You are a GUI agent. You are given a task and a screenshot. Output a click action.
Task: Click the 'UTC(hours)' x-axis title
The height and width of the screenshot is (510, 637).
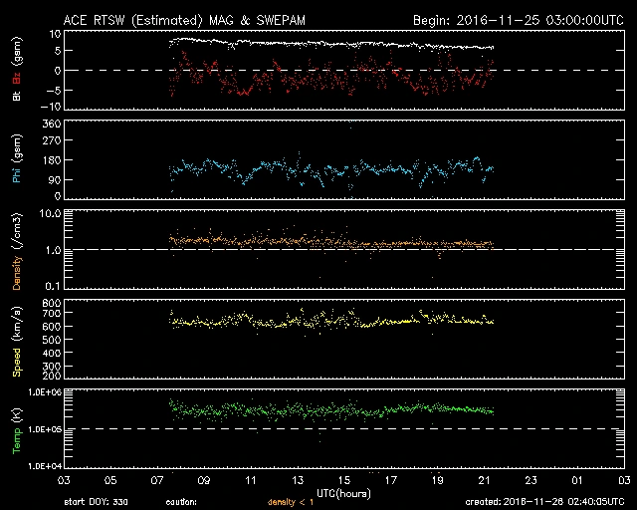click(343, 494)
